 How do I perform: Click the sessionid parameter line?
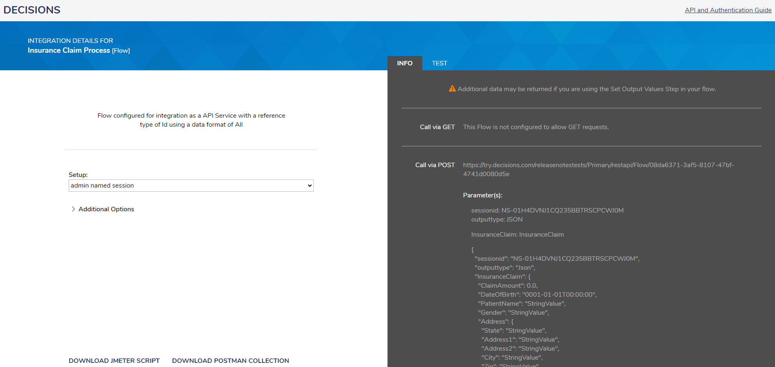(x=547, y=210)
